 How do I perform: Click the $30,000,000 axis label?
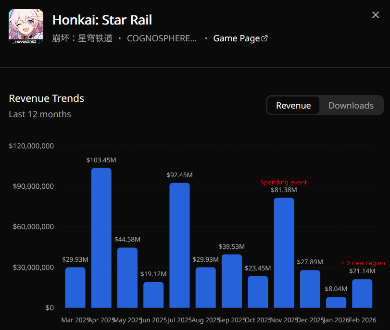[33, 268]
